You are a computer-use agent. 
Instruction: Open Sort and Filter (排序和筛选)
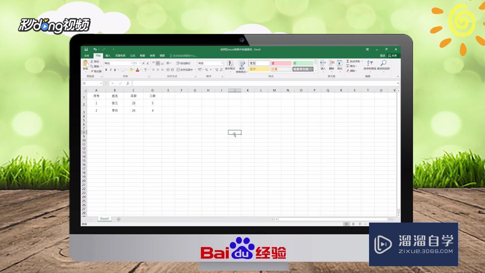(370, 66)
